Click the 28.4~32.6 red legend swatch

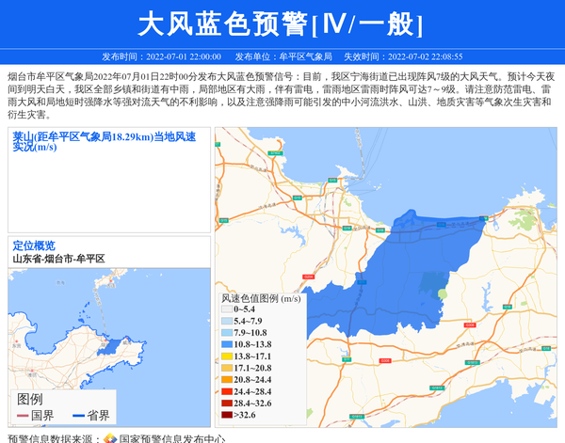[x=227, y=403]
